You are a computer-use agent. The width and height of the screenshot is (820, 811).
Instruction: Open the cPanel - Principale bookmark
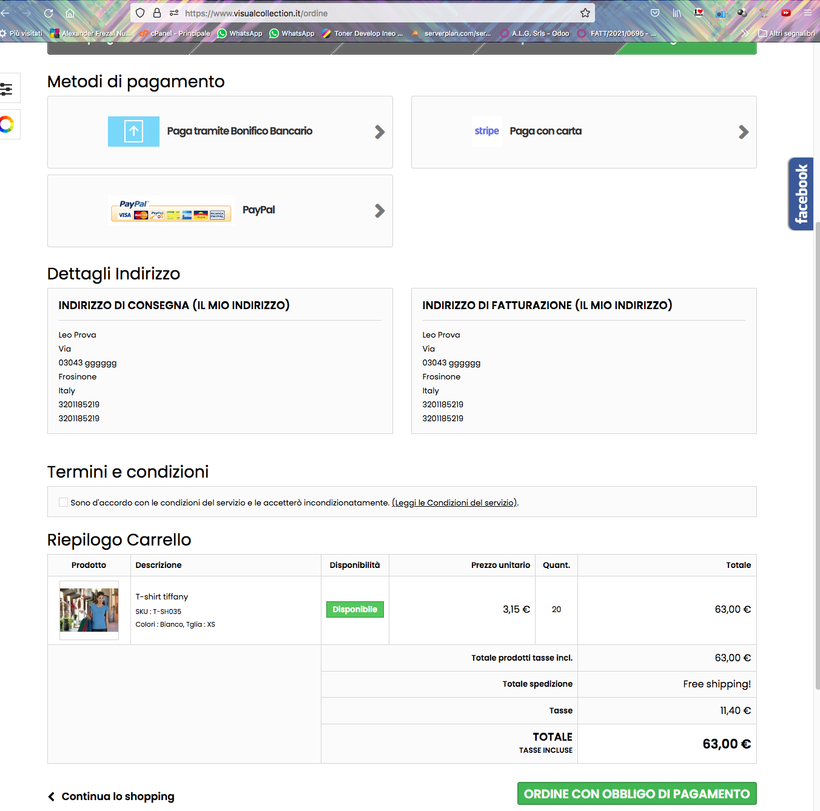point(175,33)
